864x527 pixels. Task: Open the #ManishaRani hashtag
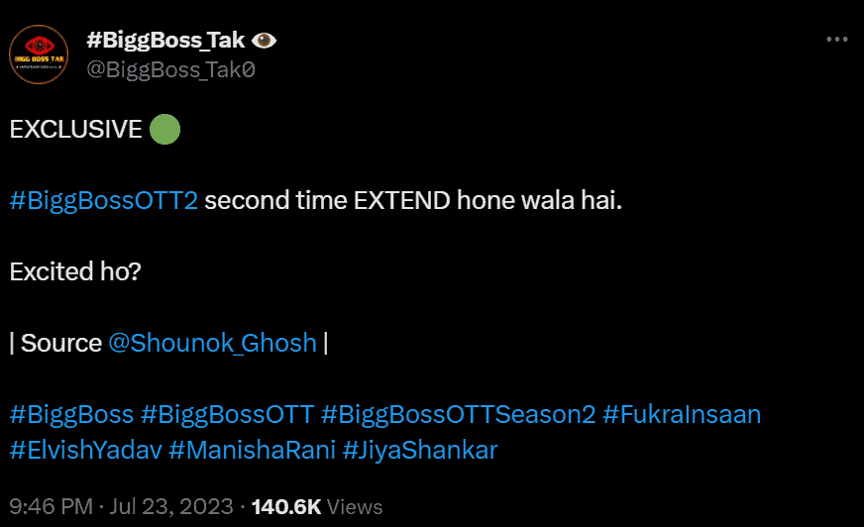[x=253, y=450]
